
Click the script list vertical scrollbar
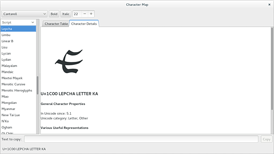(x=38, y=86)
